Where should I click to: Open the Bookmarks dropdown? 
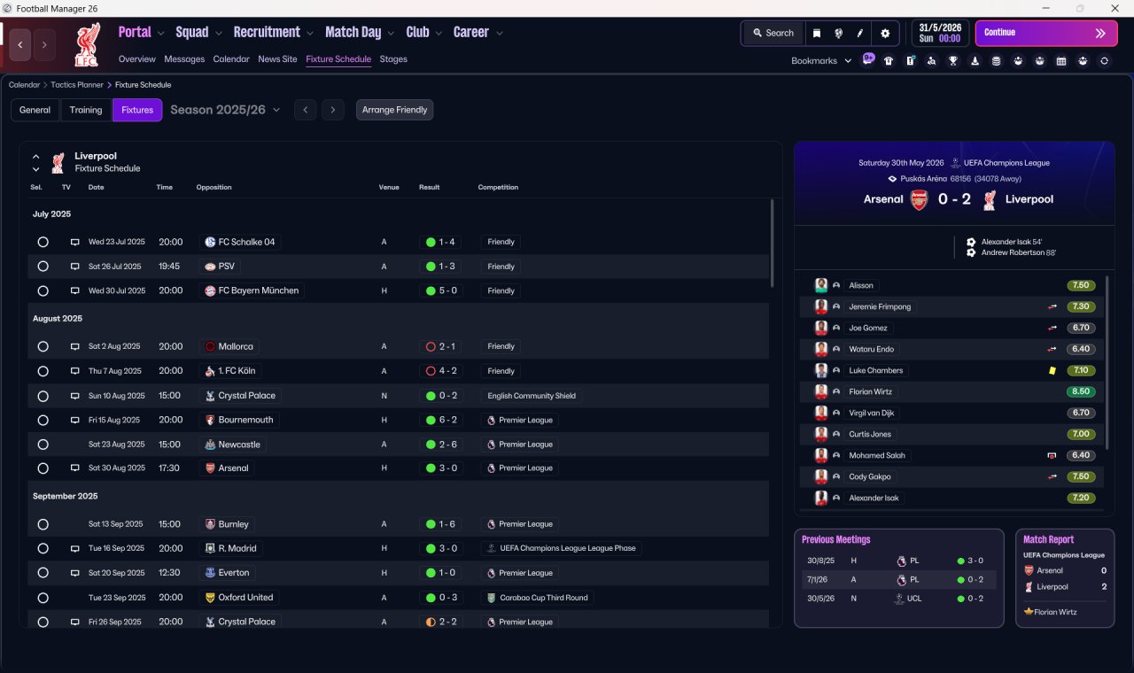click(821, 61)
